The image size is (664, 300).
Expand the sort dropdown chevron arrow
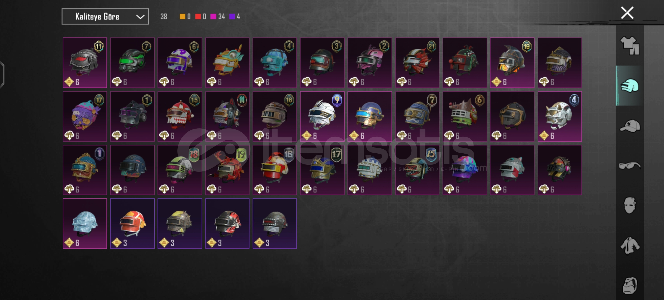point(140,17)
